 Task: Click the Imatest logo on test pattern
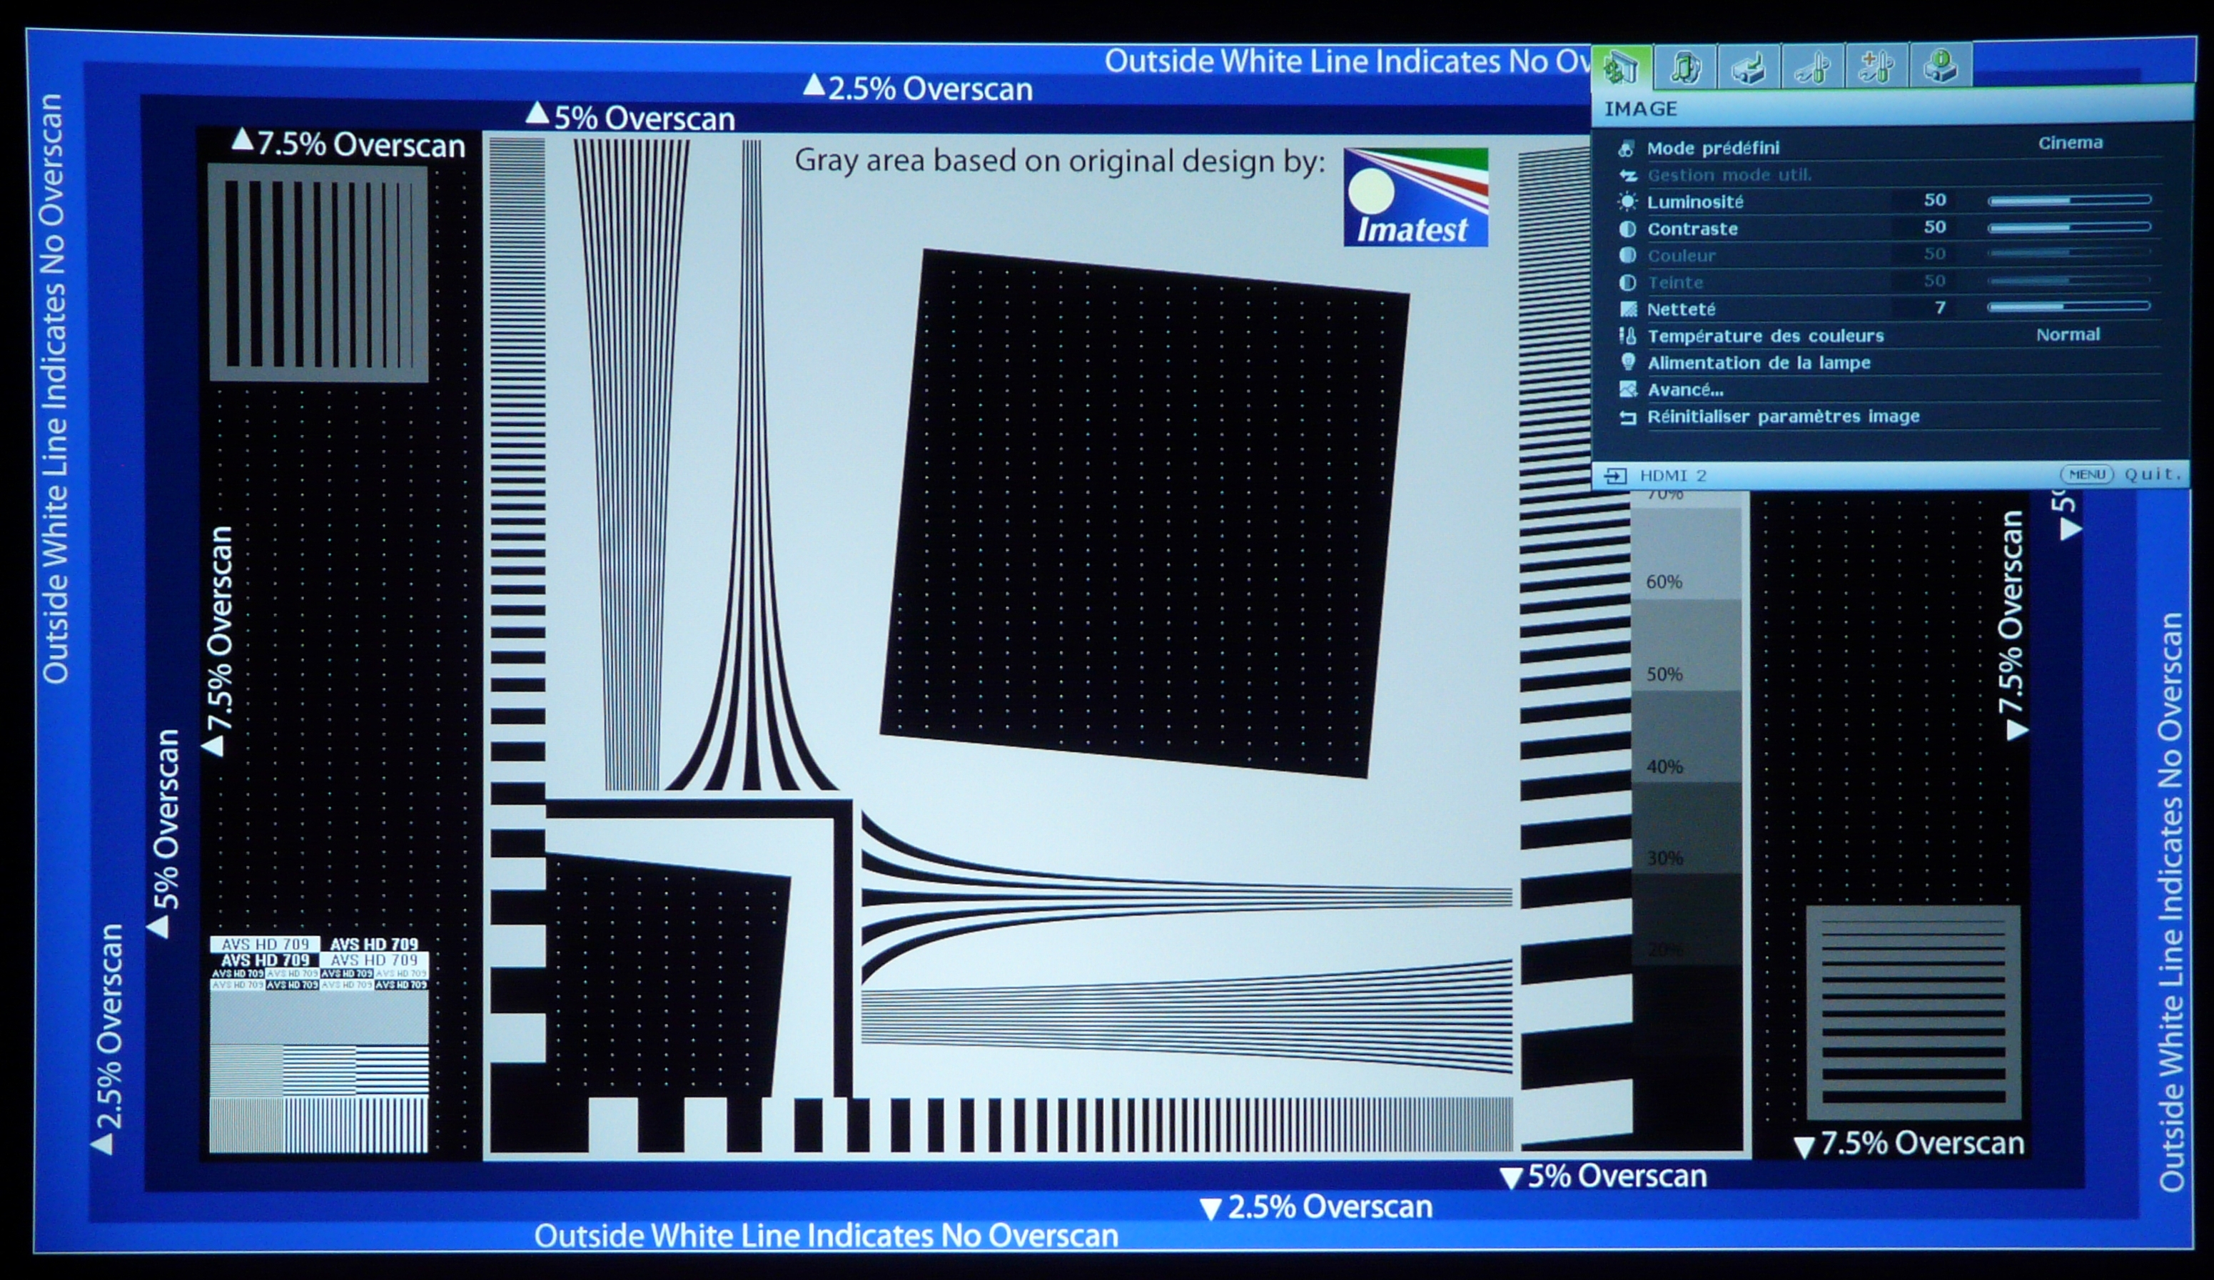click(x=1415, y=197)
